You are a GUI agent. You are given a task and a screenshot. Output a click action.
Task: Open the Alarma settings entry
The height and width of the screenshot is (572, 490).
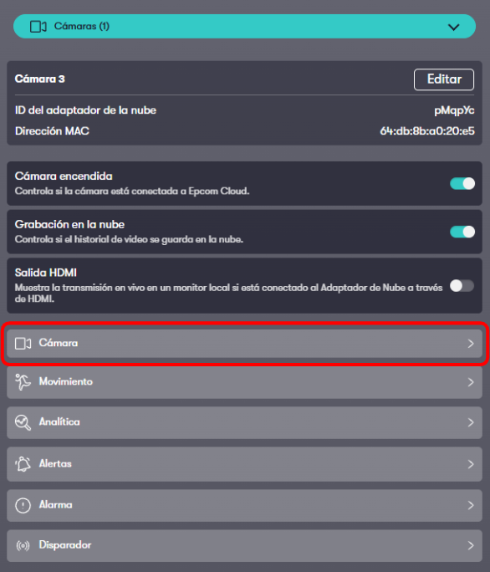[x=244, y=505]
